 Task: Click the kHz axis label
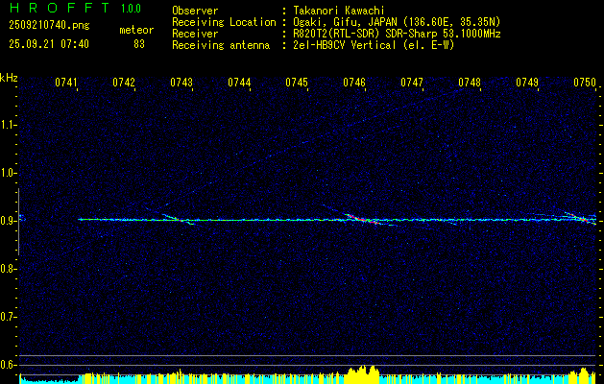(9, 78)
